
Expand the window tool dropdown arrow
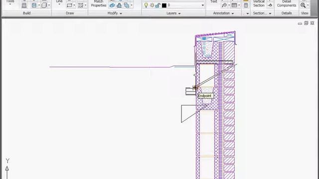point(39,5)
